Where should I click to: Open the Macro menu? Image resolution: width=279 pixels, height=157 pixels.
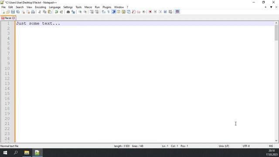(x=88, y=7)
